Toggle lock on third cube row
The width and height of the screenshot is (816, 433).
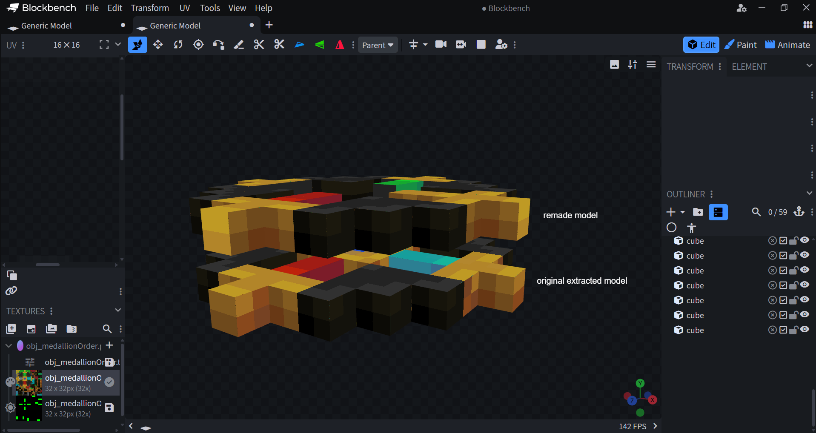[793, 271]
